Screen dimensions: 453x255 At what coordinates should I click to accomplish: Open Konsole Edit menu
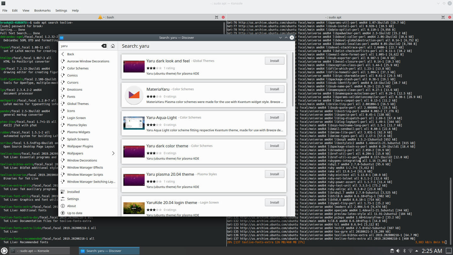click(x=15, y=10)
